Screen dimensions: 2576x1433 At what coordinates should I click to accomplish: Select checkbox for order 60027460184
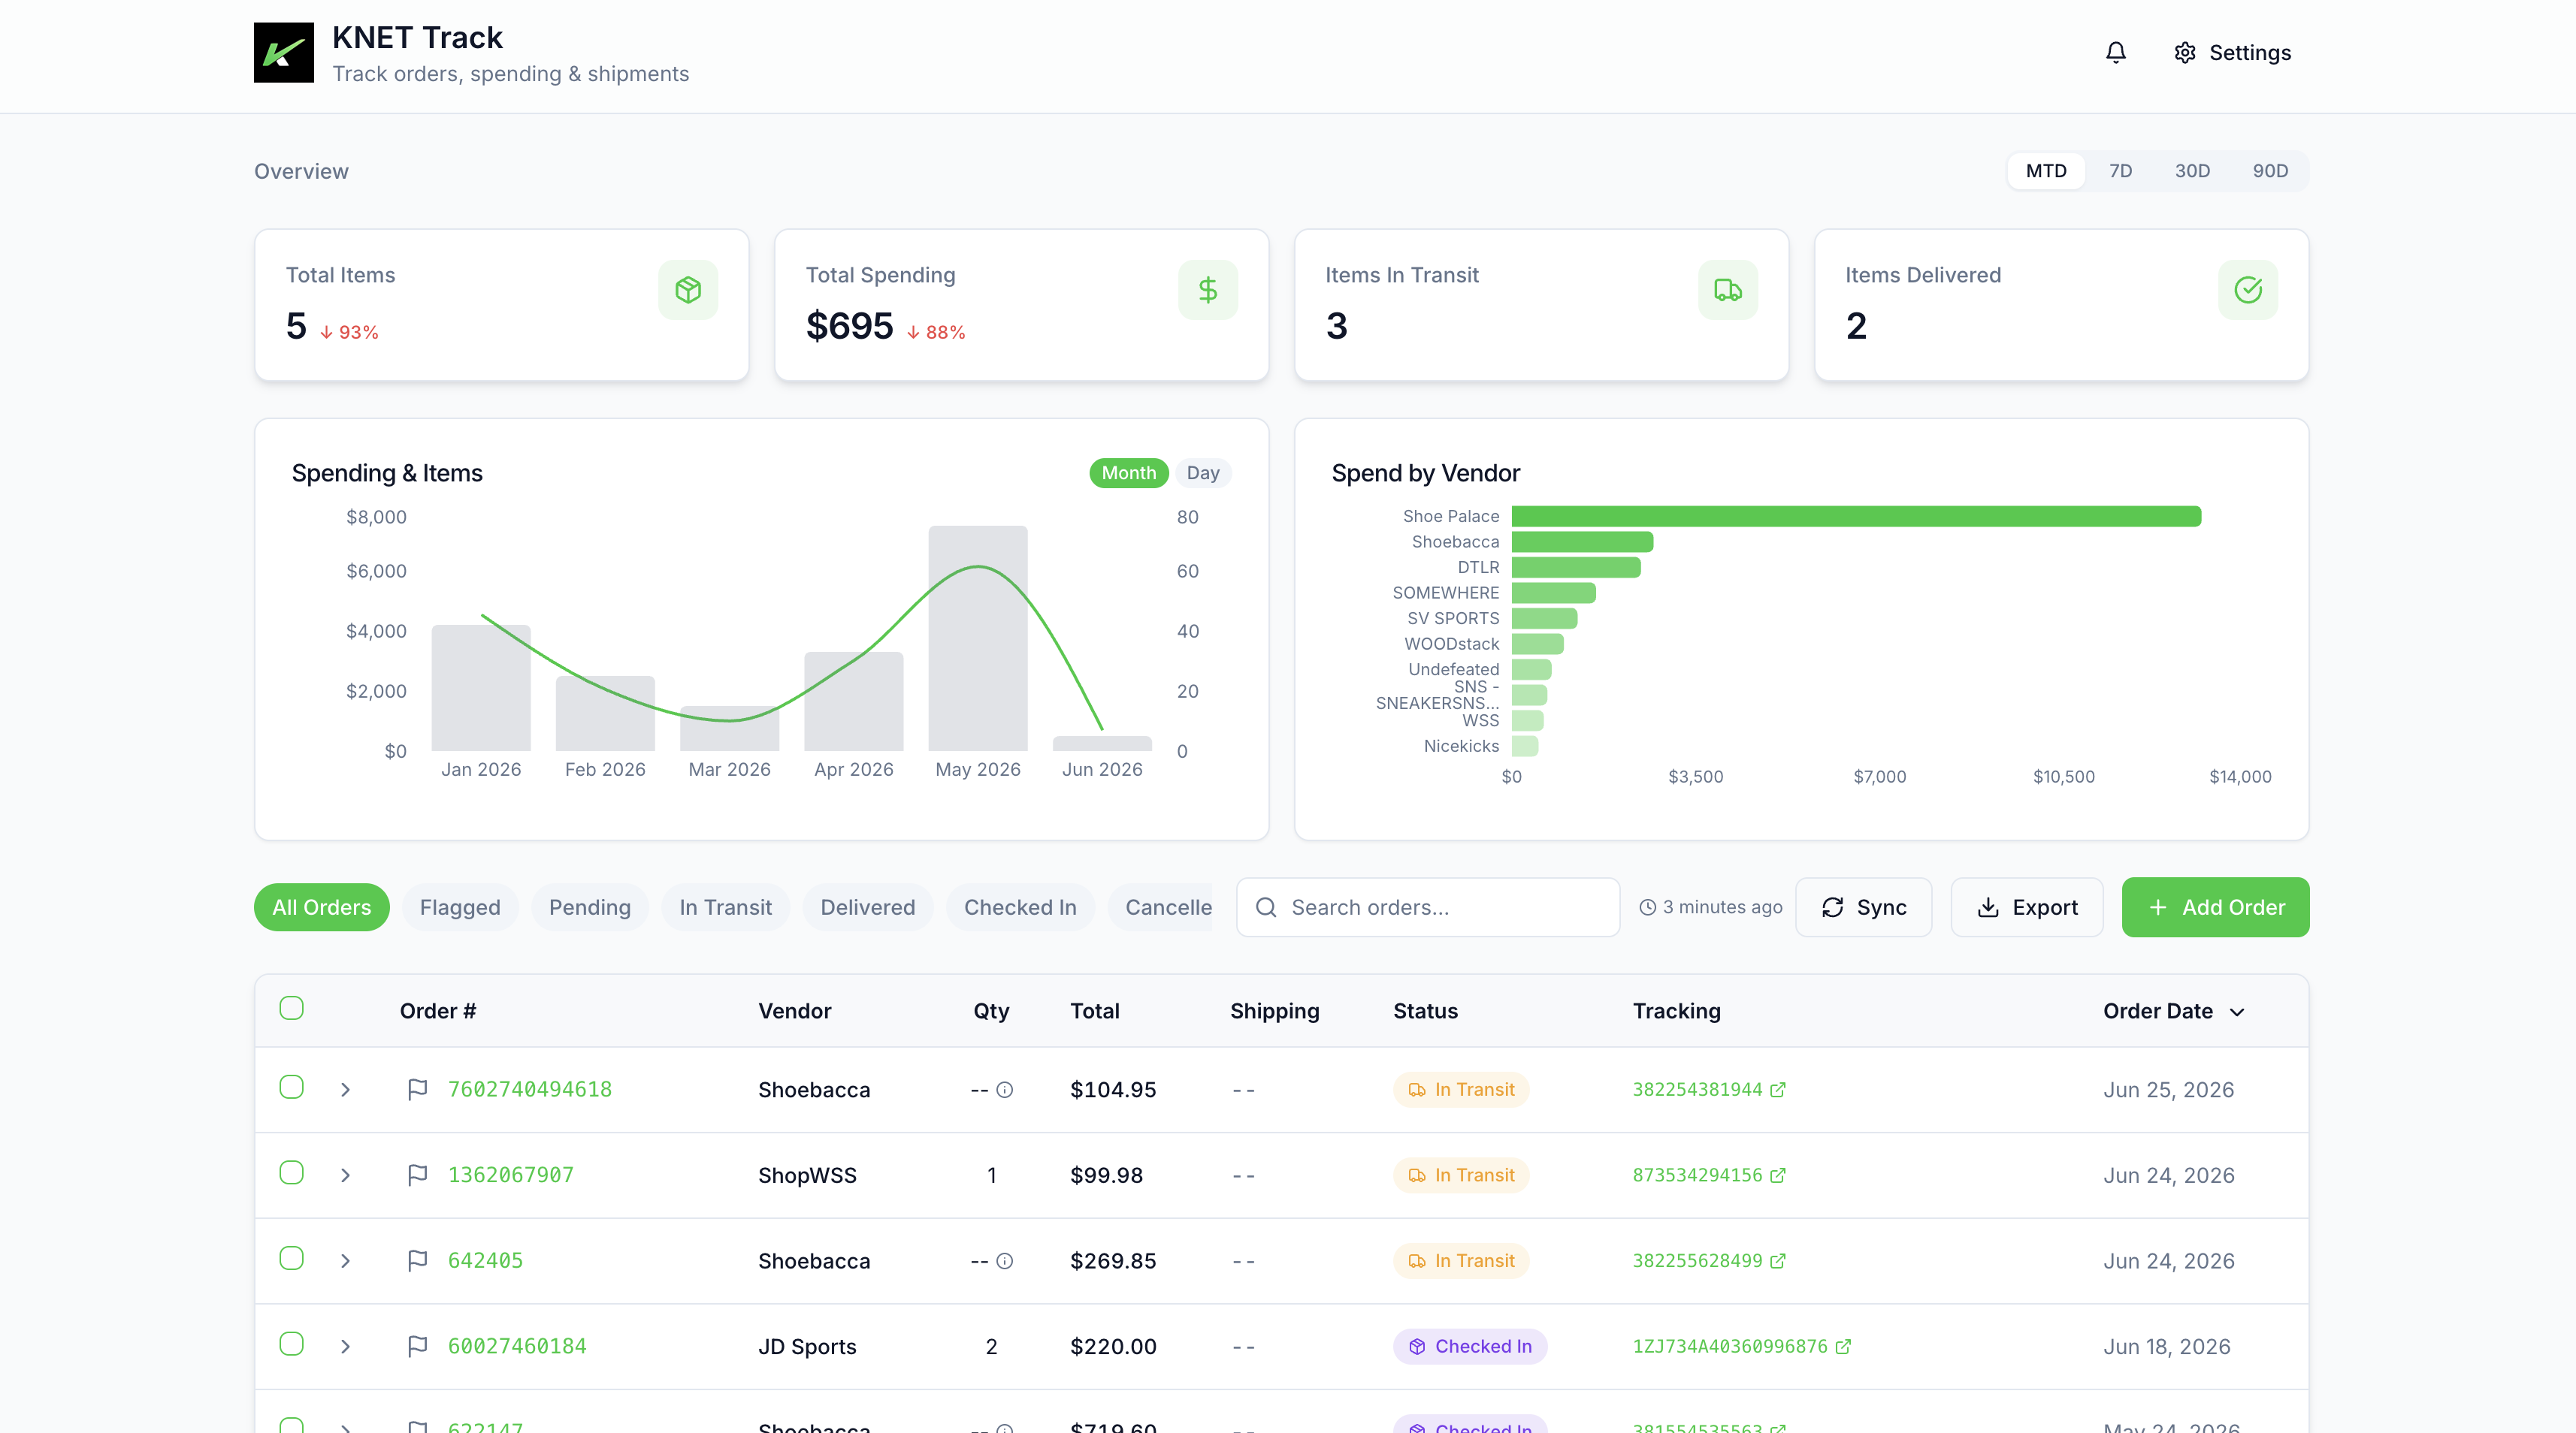(291, 1343)
